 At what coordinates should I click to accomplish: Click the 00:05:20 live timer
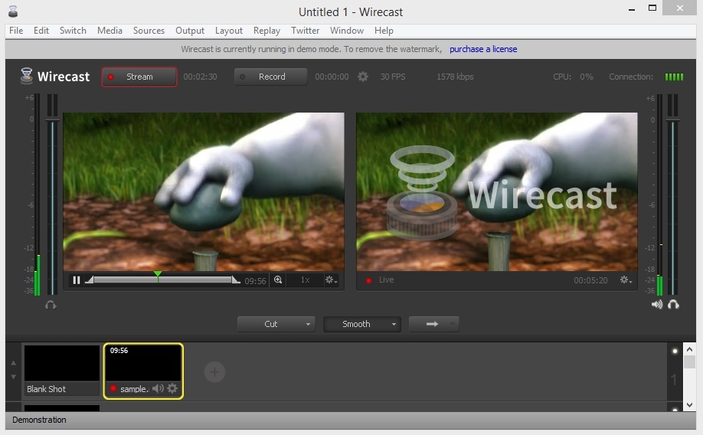click(590, 280)
